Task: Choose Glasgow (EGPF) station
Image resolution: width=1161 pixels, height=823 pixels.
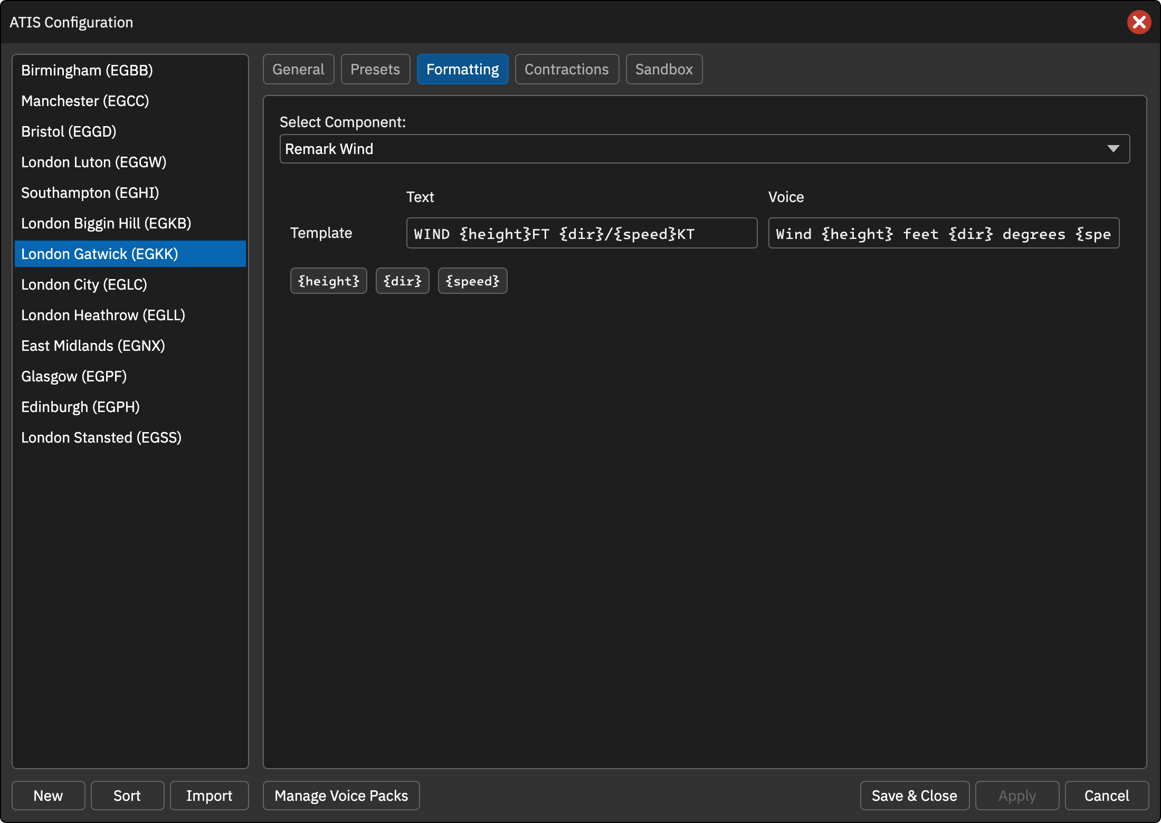Action: [x=130, y=376]
